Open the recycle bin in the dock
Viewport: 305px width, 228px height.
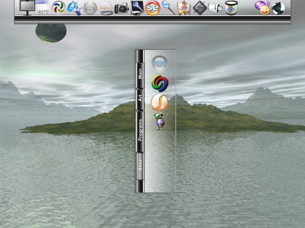point(232,8)
